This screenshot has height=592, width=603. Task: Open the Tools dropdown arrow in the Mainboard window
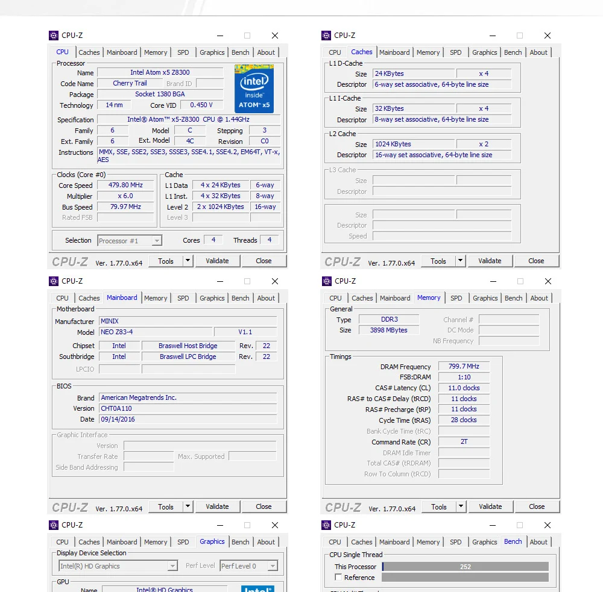click(188, 506)
